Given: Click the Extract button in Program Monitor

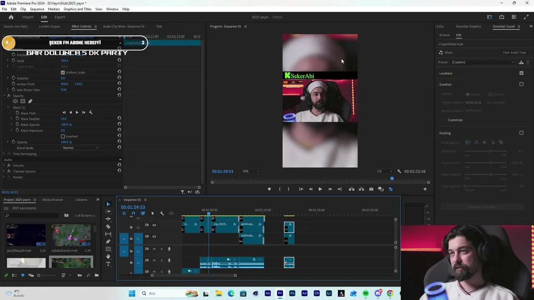Looking at the screenshot, I should click(x=361, y=189).
